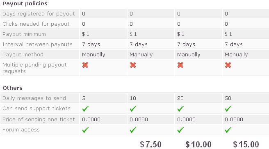Click fourth column Forum access green check
The height and width of the screenshot is (149, 269).
click(x=228, y=130)
